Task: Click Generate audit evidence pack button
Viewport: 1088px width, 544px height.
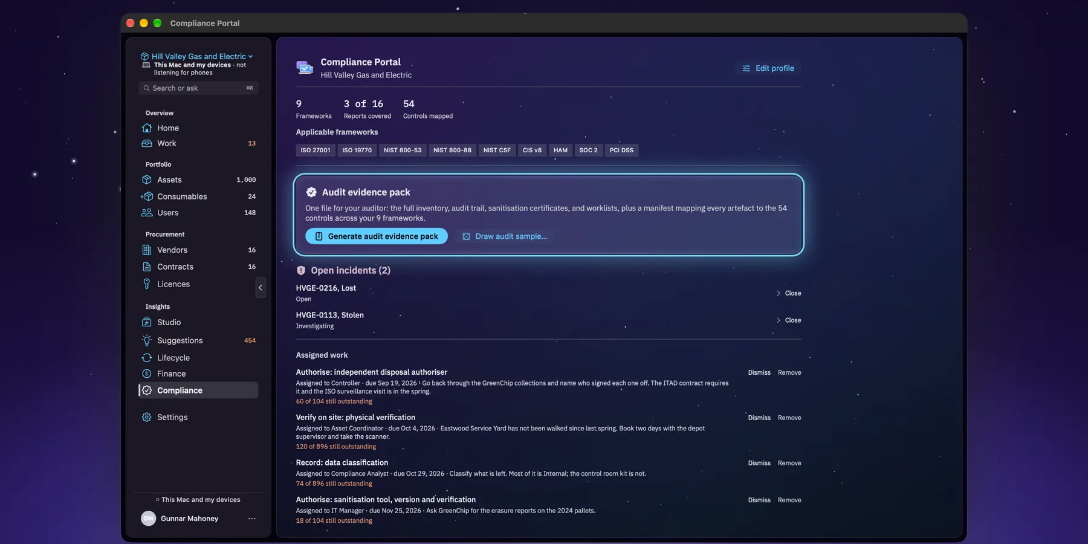Action: coord(377,236)
